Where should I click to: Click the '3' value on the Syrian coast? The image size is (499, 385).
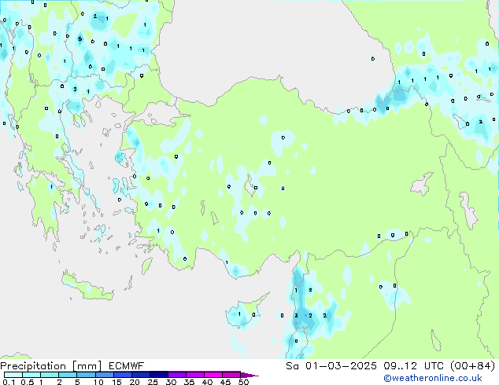(x=296, y=315)
